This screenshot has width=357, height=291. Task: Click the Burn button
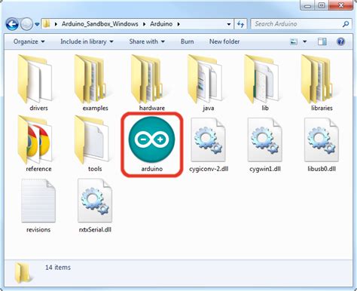[188, 41]
